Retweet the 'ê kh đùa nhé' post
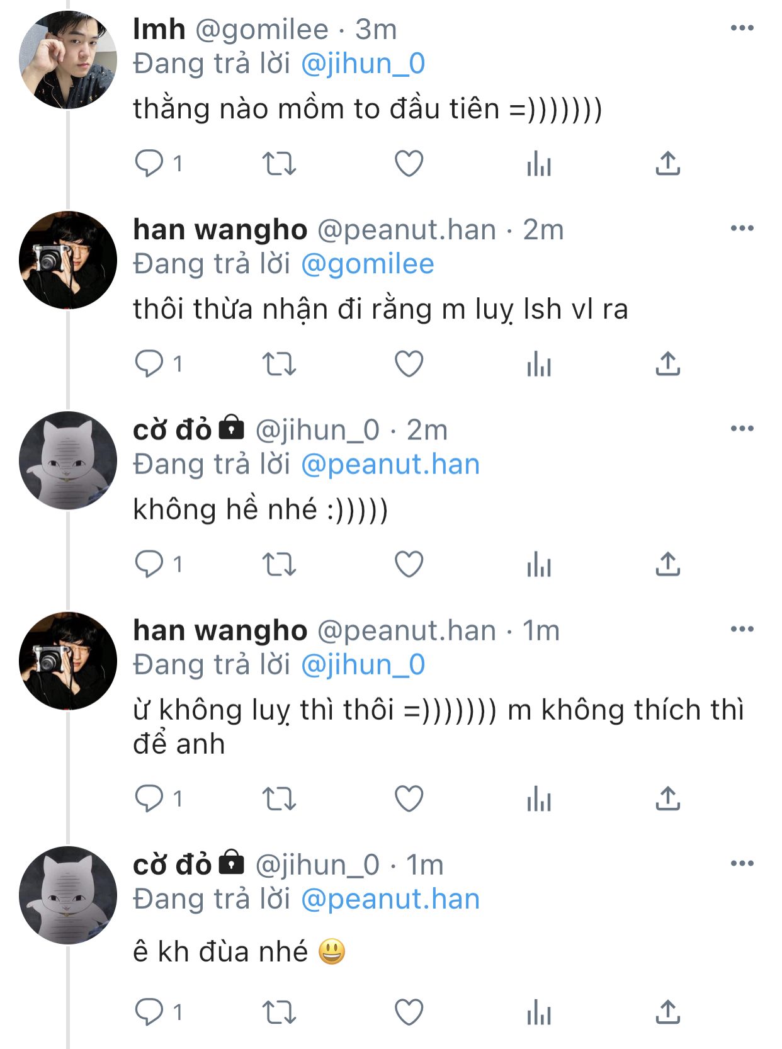 point(279,1012)
